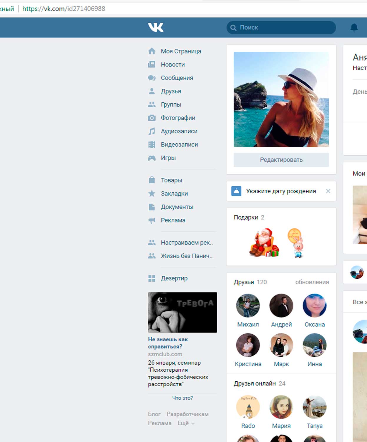Go to Новости section
This screenshot has height=442, width=367.
tap(173, 64)
